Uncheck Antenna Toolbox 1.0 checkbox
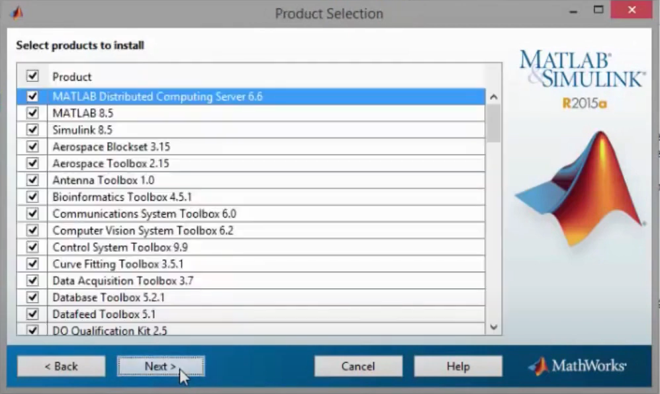660x394 pixels. (x=32, y=180)
